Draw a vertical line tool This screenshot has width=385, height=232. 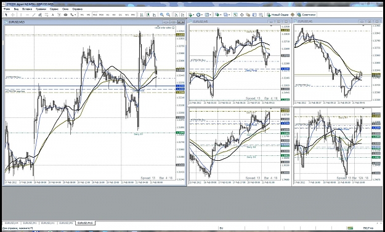coord(21,15)
